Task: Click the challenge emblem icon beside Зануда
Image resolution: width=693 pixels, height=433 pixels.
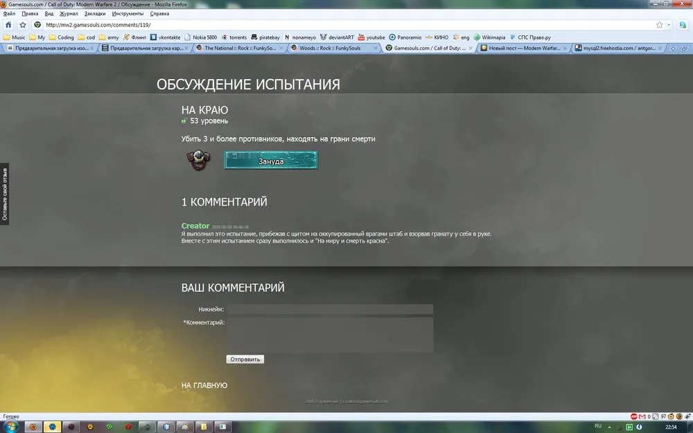Action: point(198,160)
